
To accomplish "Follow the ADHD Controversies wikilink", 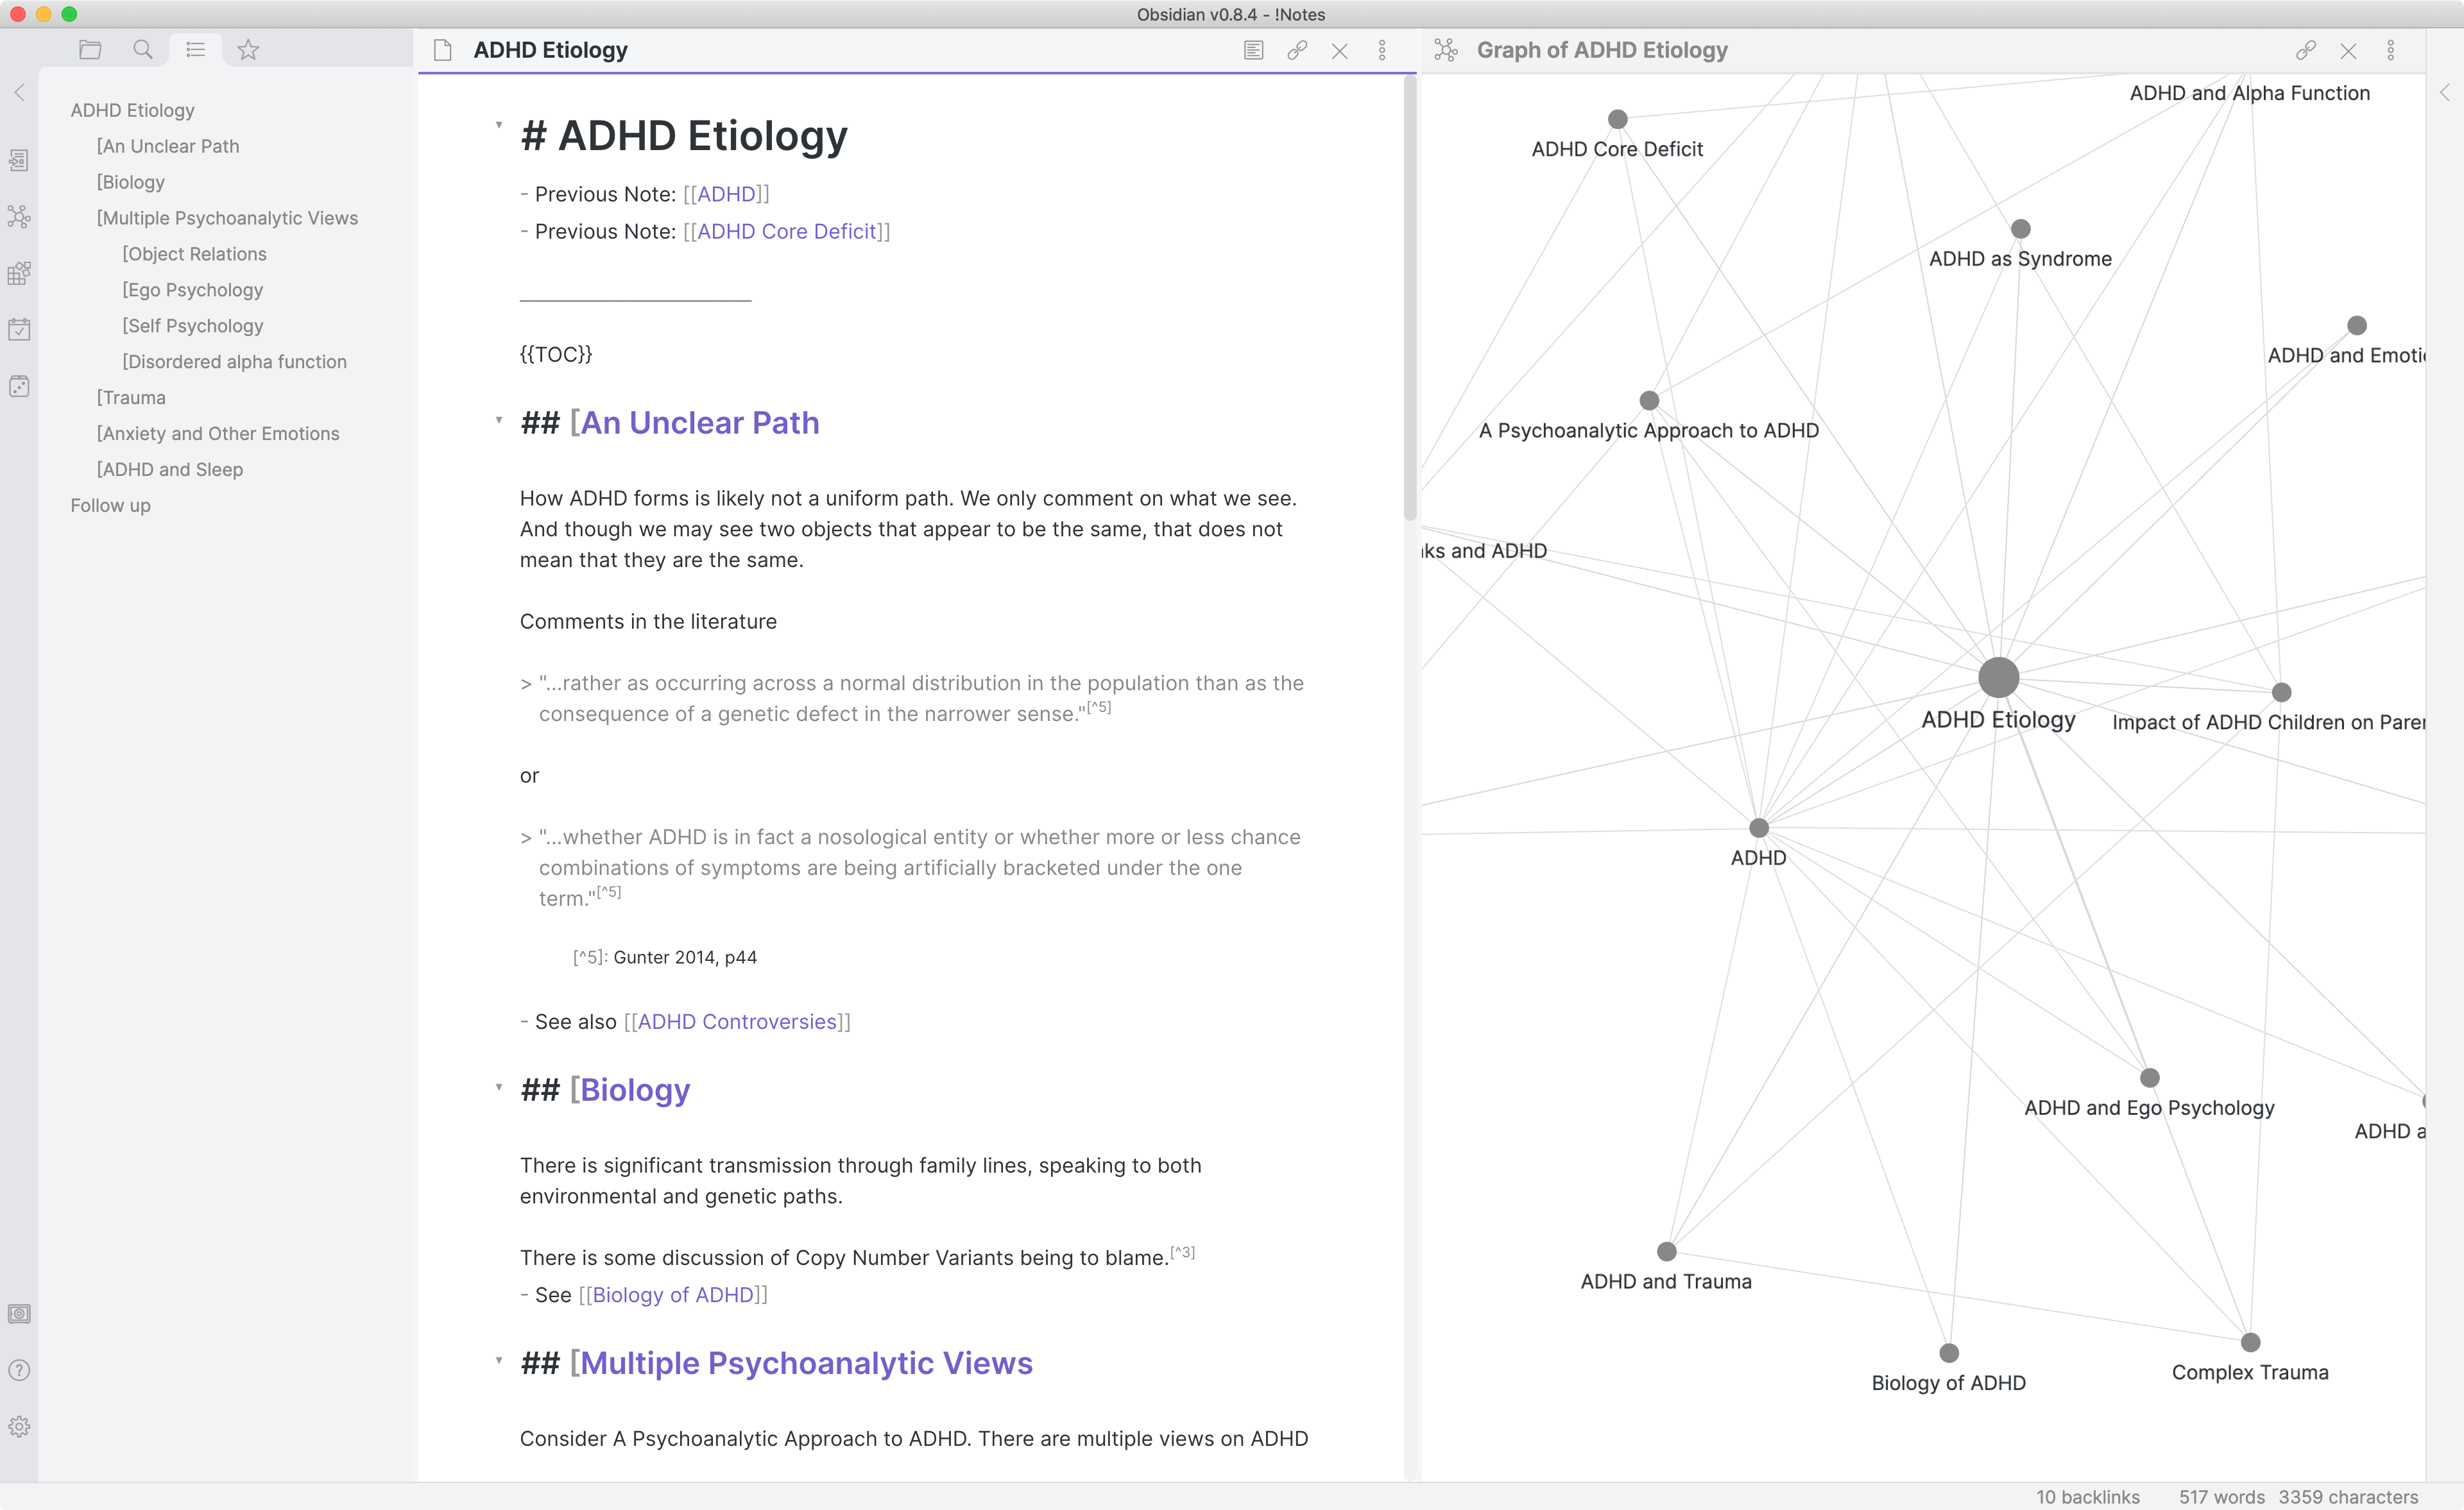I will click(x=737, y=1021).
